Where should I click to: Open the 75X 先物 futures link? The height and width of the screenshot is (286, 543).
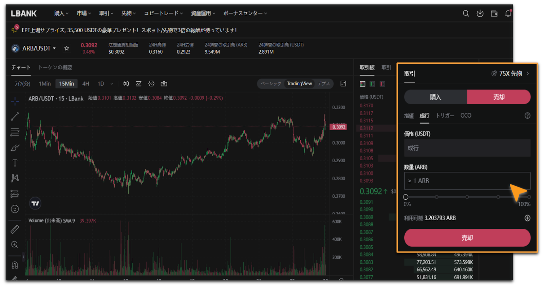tap(510, 74)
